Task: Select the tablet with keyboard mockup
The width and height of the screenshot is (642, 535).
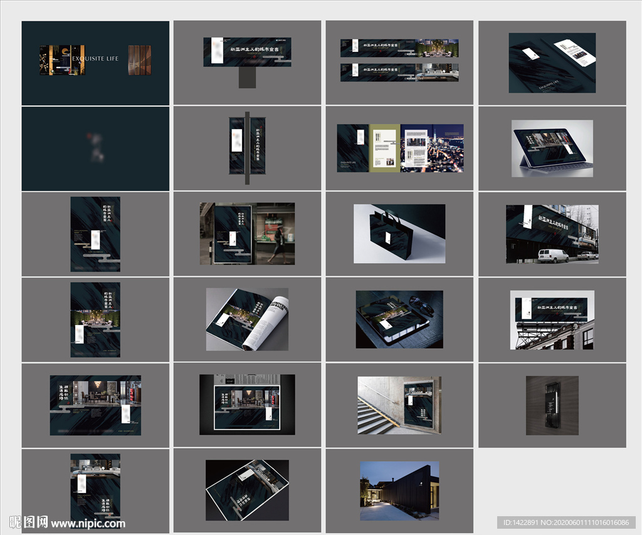Action: coord(552,148)
